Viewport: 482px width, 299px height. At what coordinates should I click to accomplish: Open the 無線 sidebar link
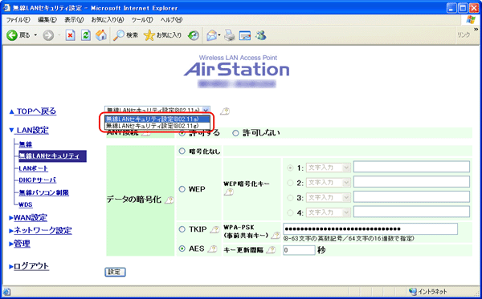click(26, 144)
